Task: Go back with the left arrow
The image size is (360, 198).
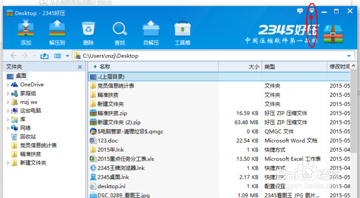Action: [14, 55]
